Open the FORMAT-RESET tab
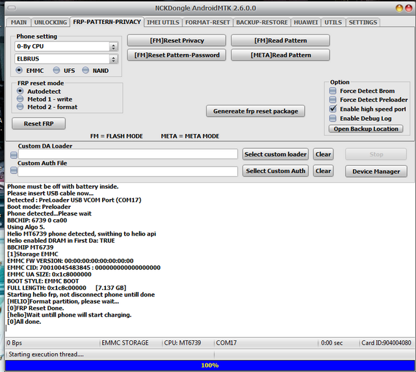 (x=207, y=22)
